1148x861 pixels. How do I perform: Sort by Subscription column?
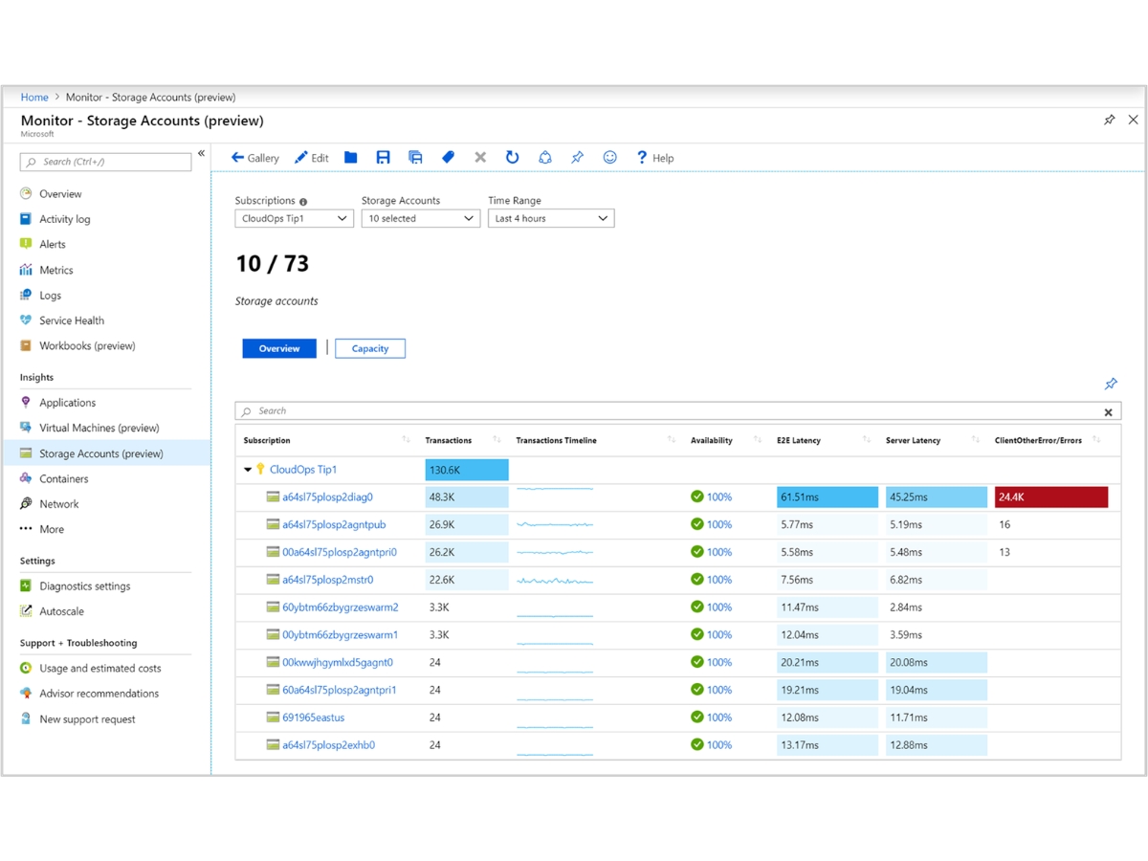406,440
